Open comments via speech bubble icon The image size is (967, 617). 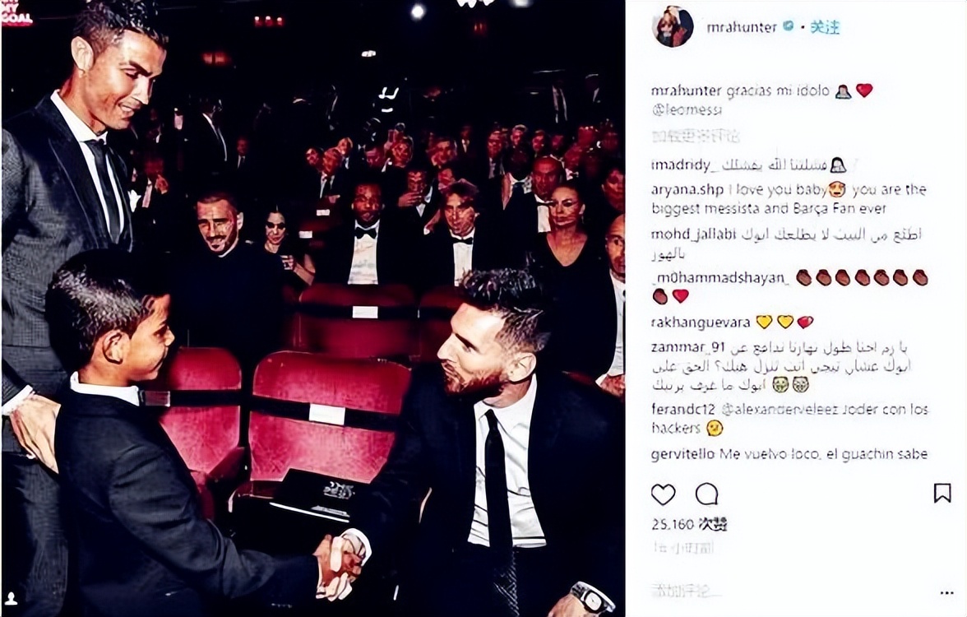coord(706,494)
